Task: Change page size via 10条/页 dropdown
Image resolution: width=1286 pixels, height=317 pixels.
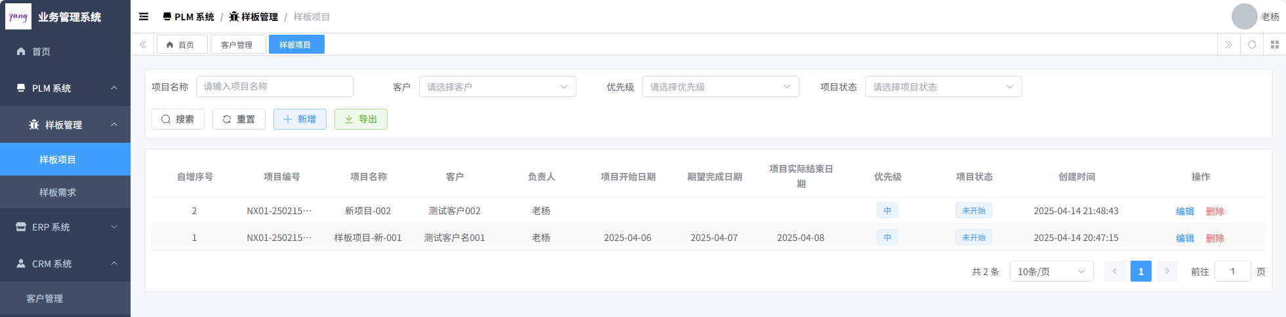Action: pos(1051,271)
